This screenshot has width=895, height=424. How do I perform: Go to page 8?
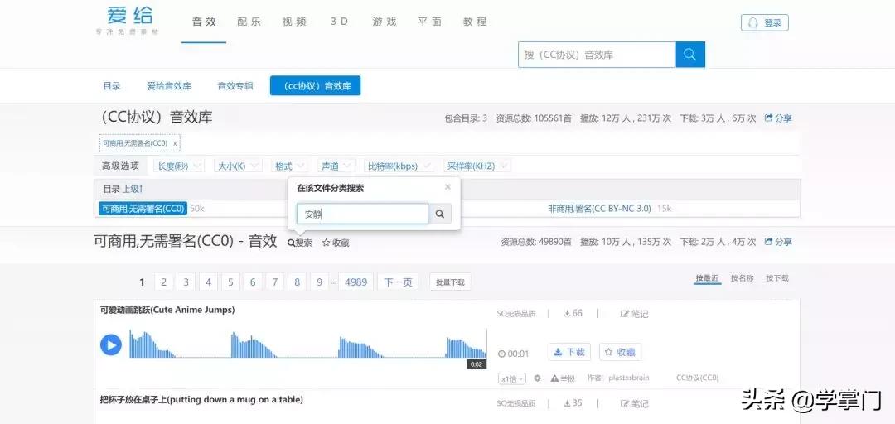point(298,282)
